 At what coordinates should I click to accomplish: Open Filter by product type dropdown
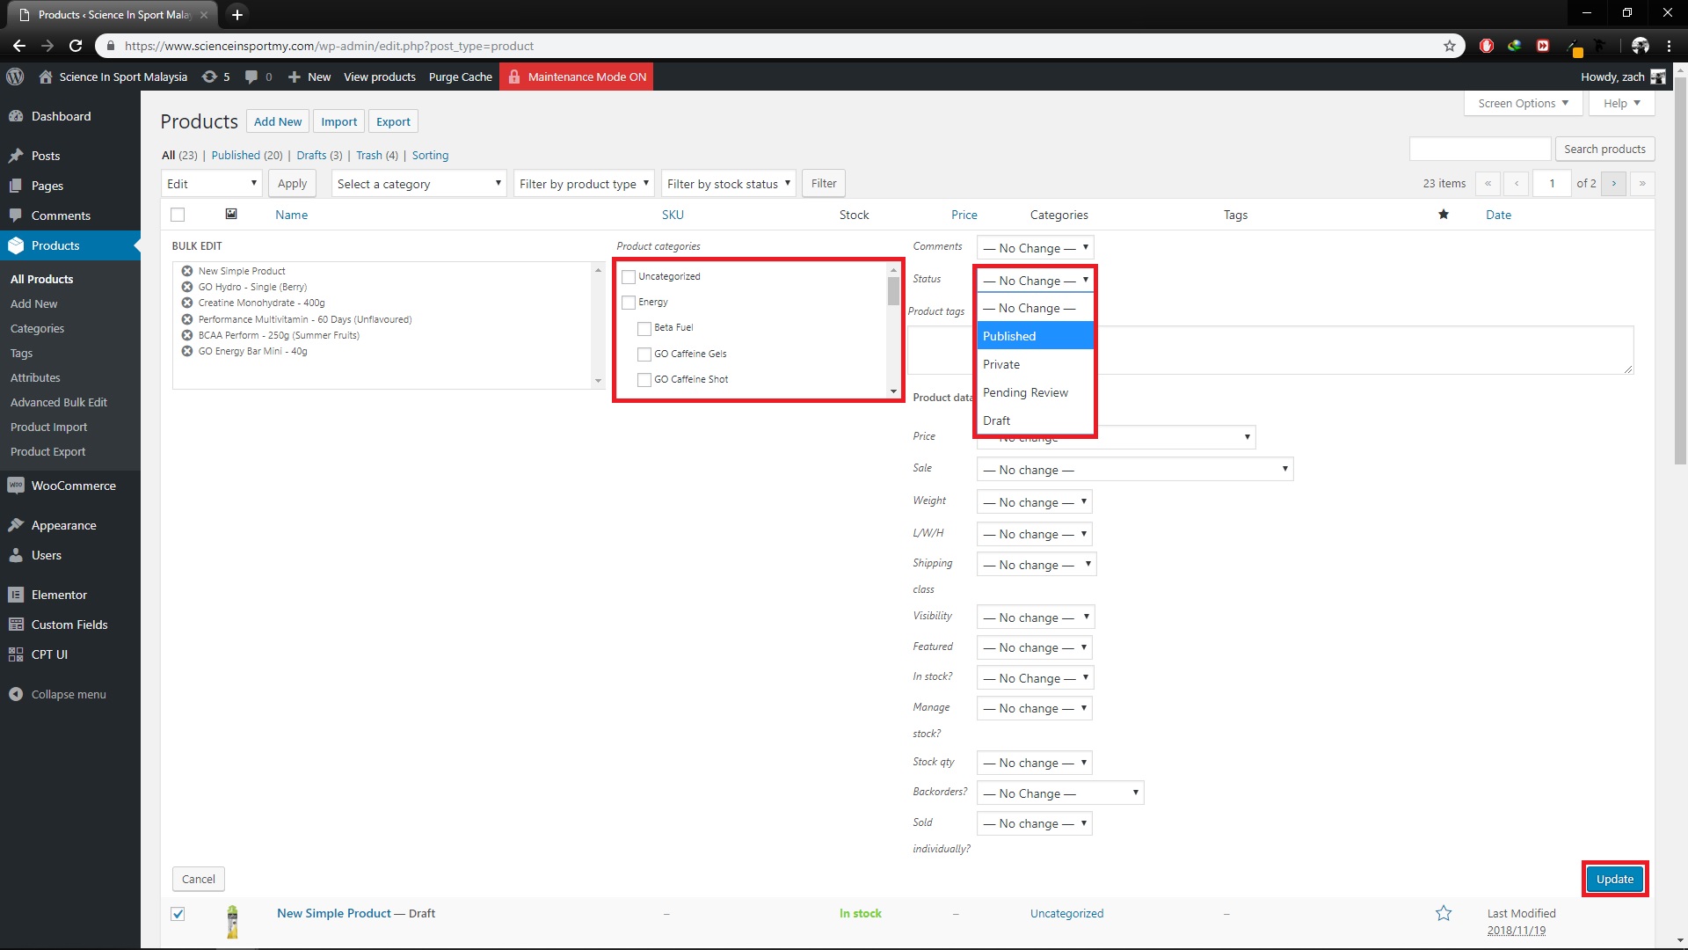[x=584, y=183]
